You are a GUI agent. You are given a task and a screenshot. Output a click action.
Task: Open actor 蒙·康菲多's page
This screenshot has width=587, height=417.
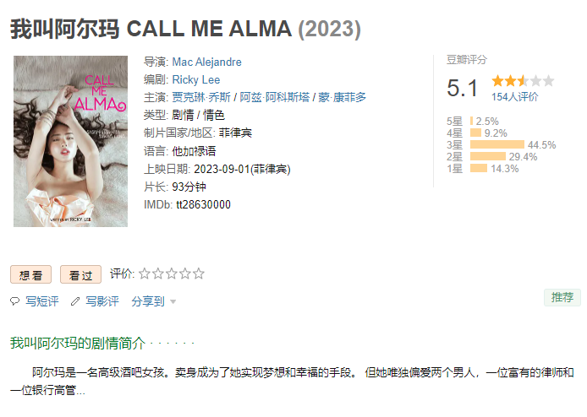pyautogui.click(x=343, y=97)
